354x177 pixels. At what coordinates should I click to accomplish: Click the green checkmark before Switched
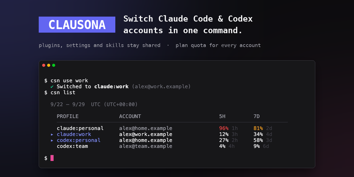[x=52, y=87]
